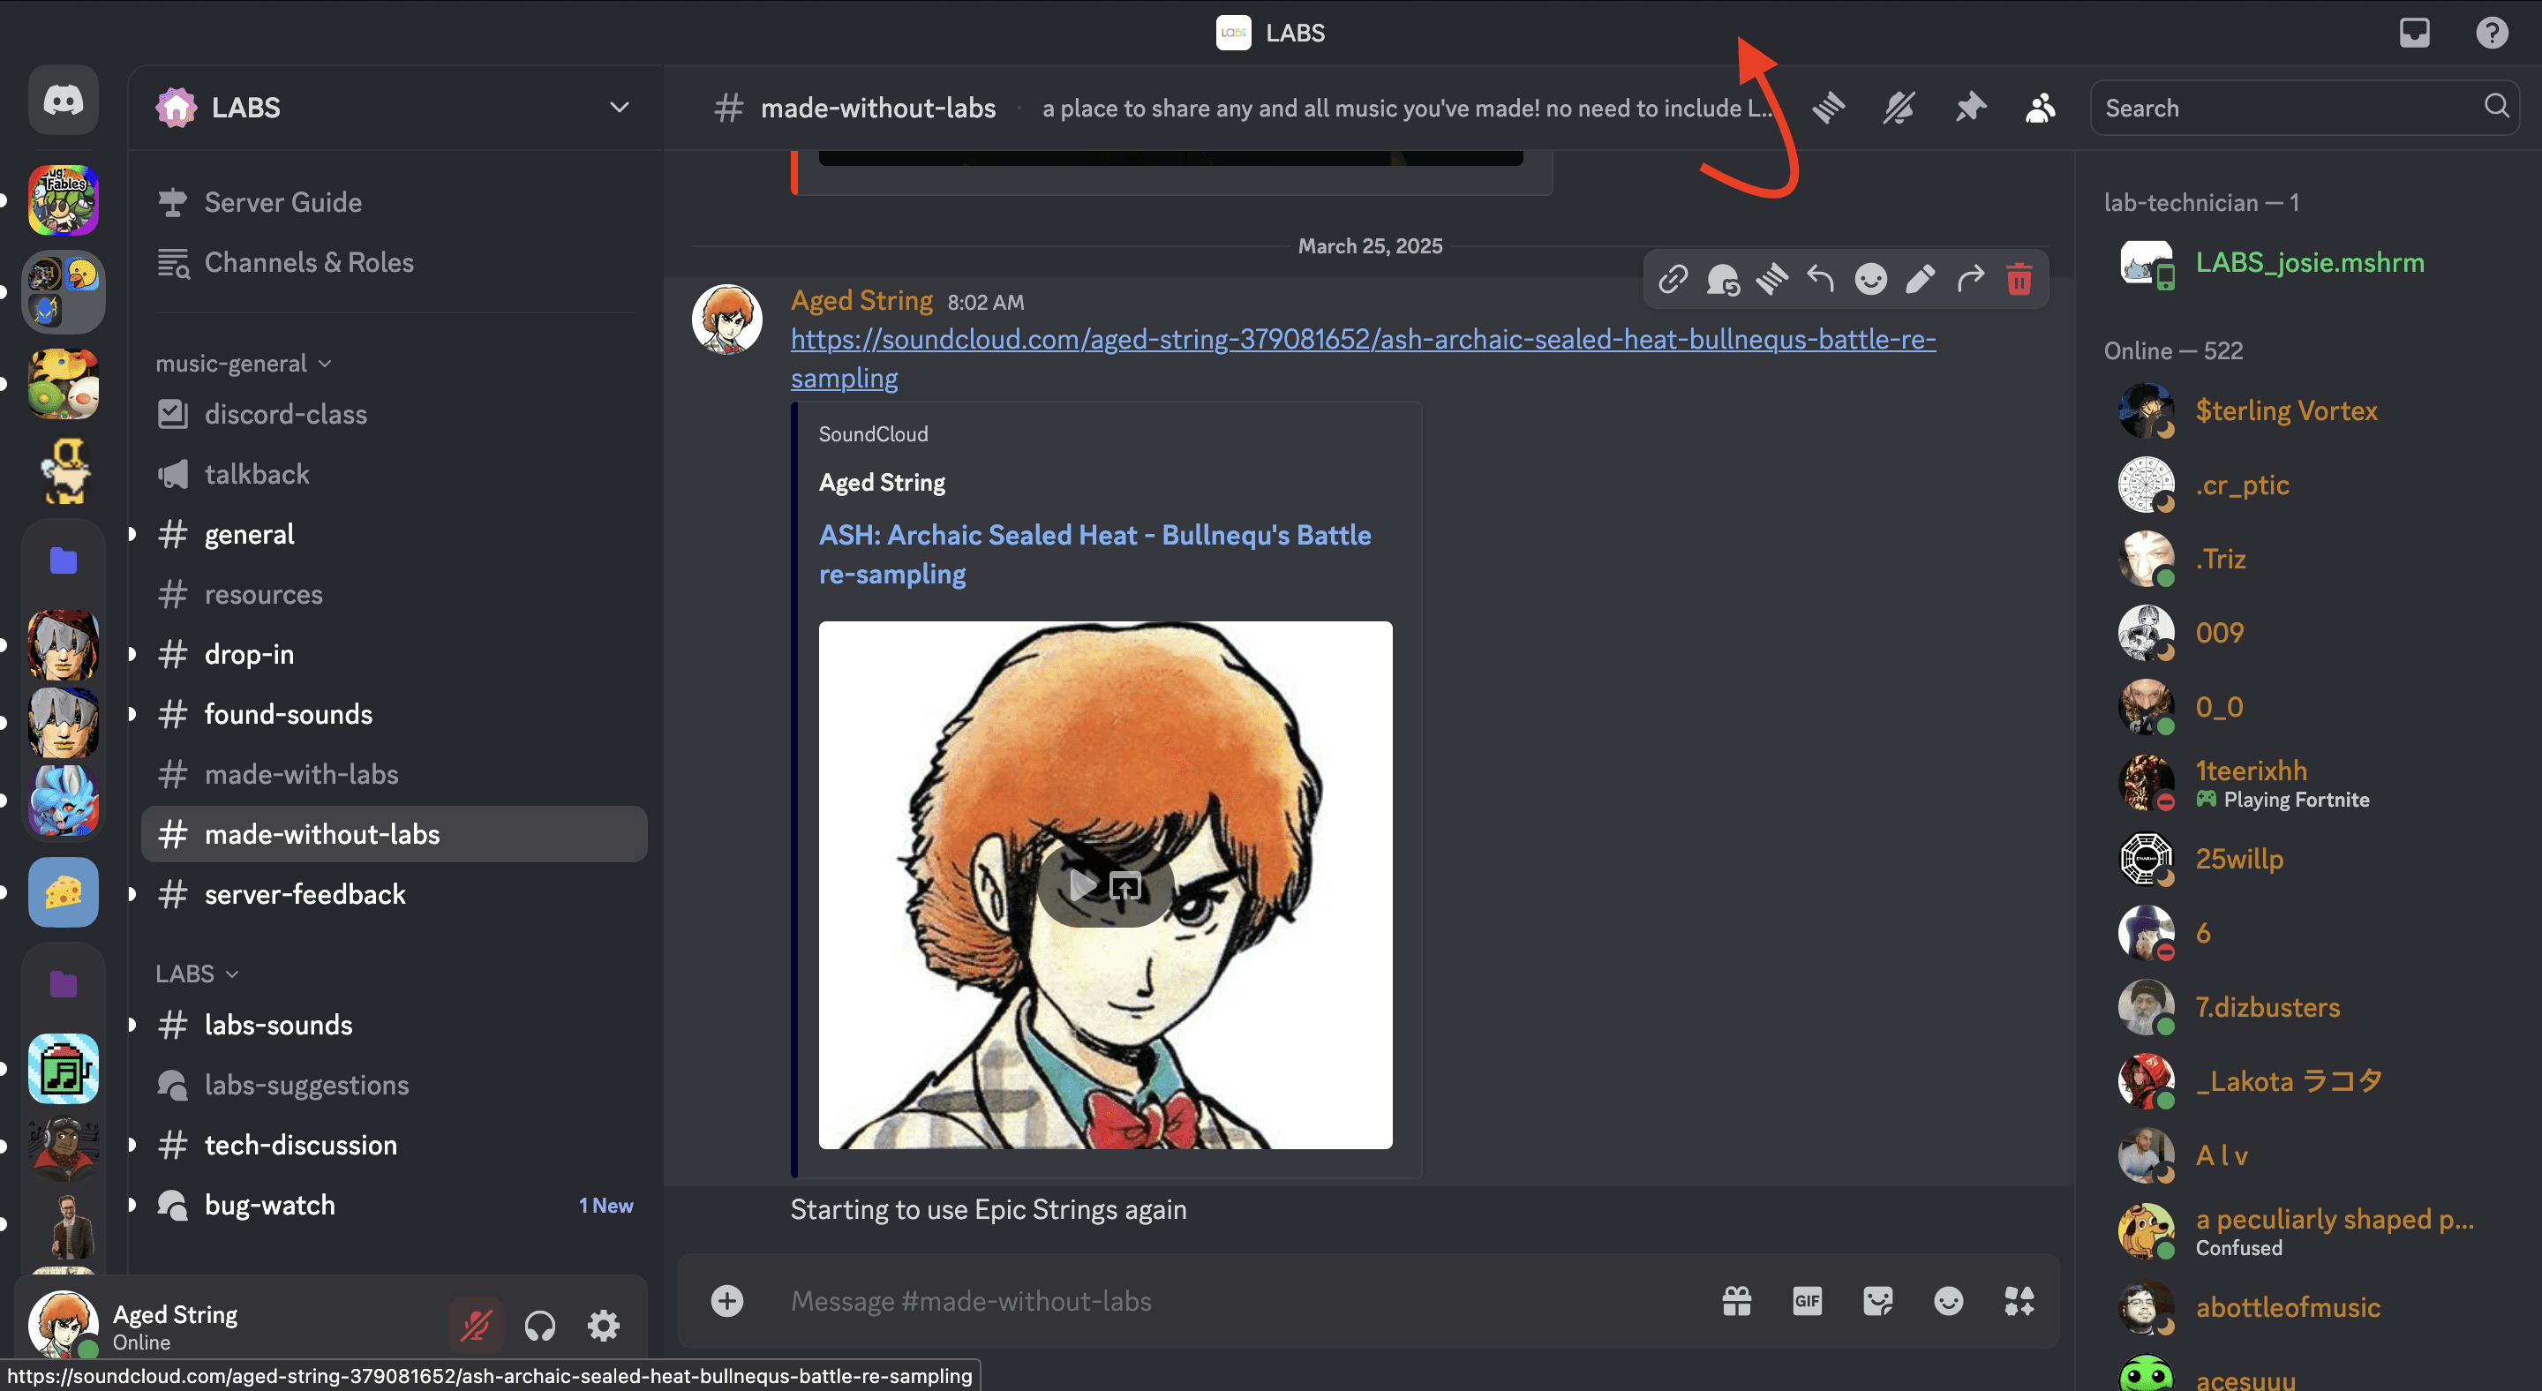Viewport: 2542px width, 1391px height.
Task: Open the GIF picker
Action: click(x=1807, y=1301)
